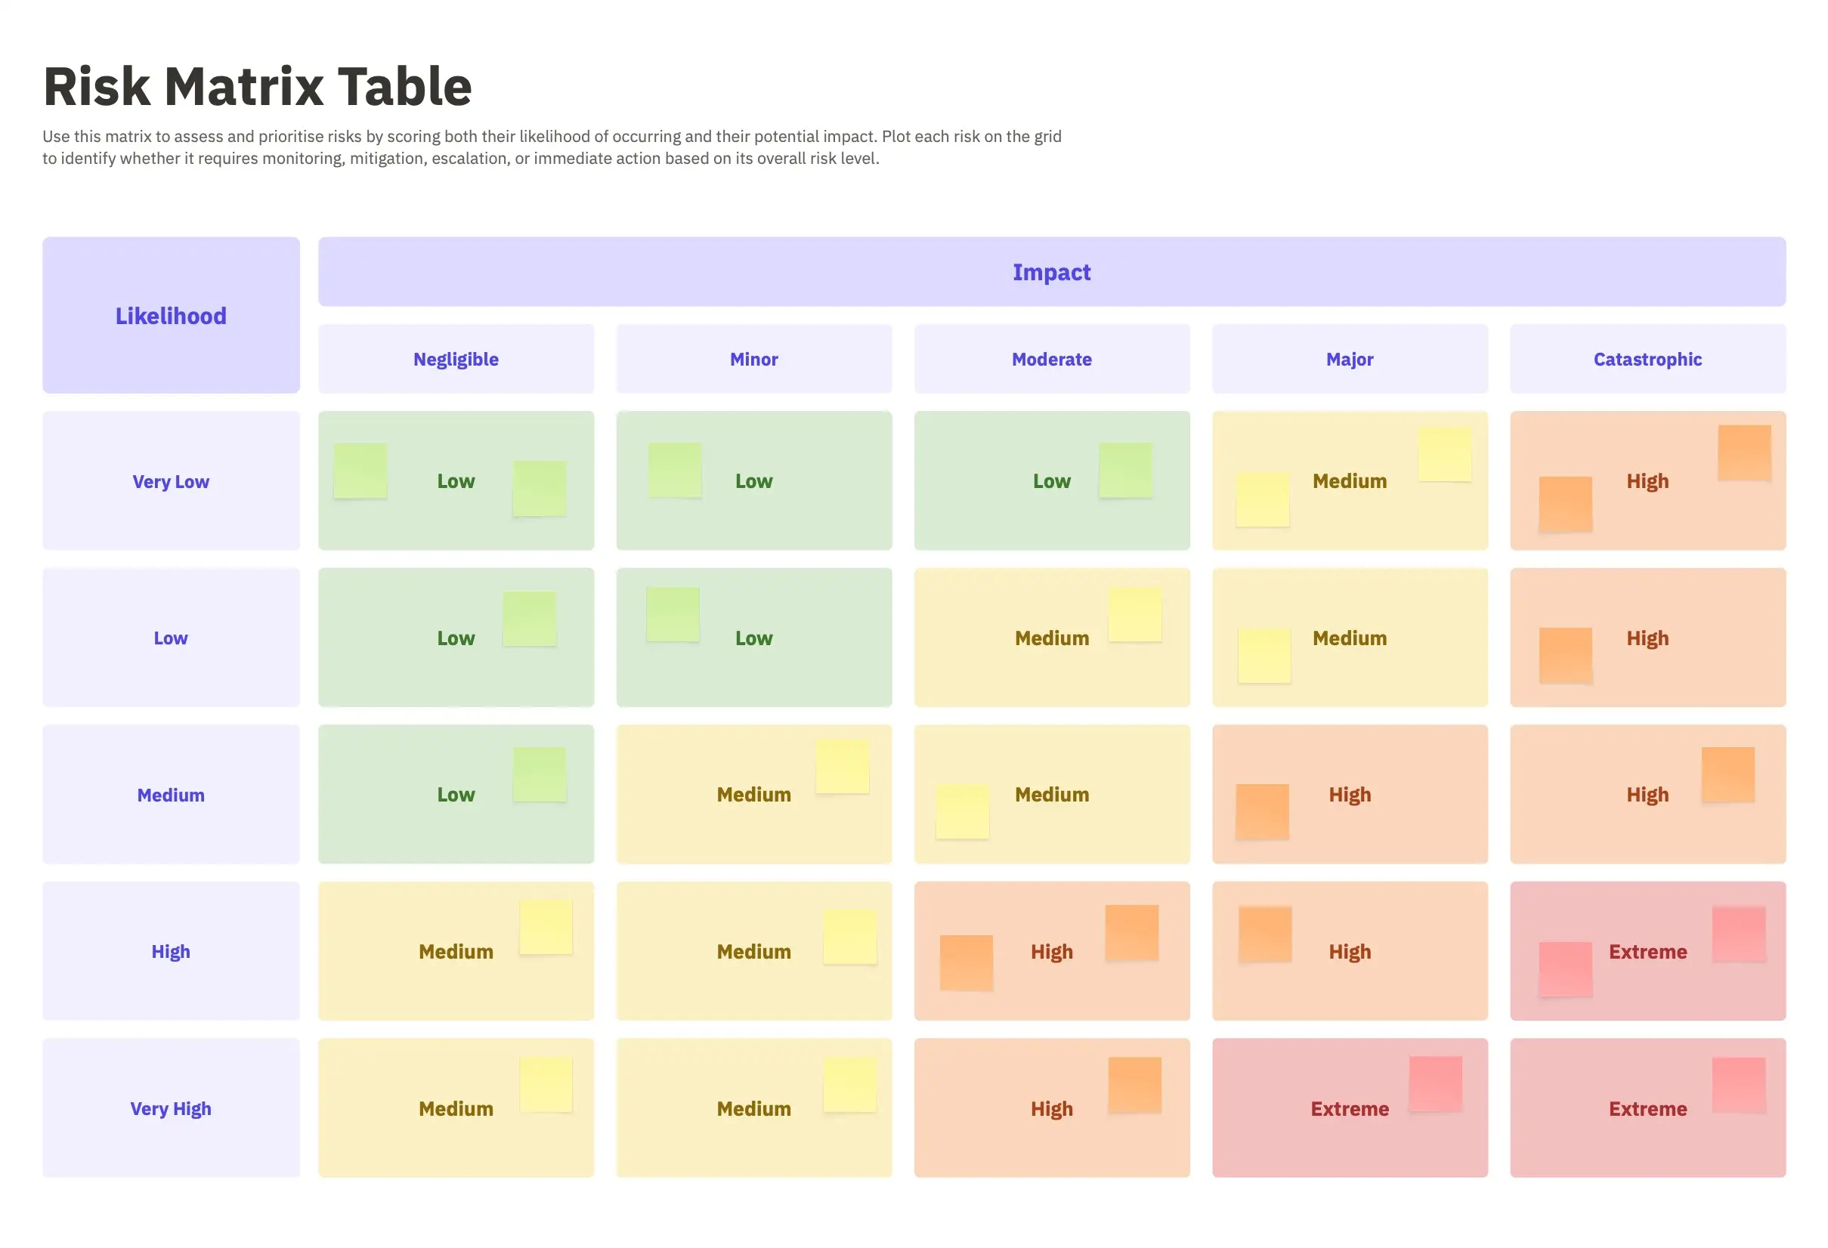The height and width of the screenshot is (1248, 1828).
Task: Select the Likelihood header block
Action: pos(171,315)
